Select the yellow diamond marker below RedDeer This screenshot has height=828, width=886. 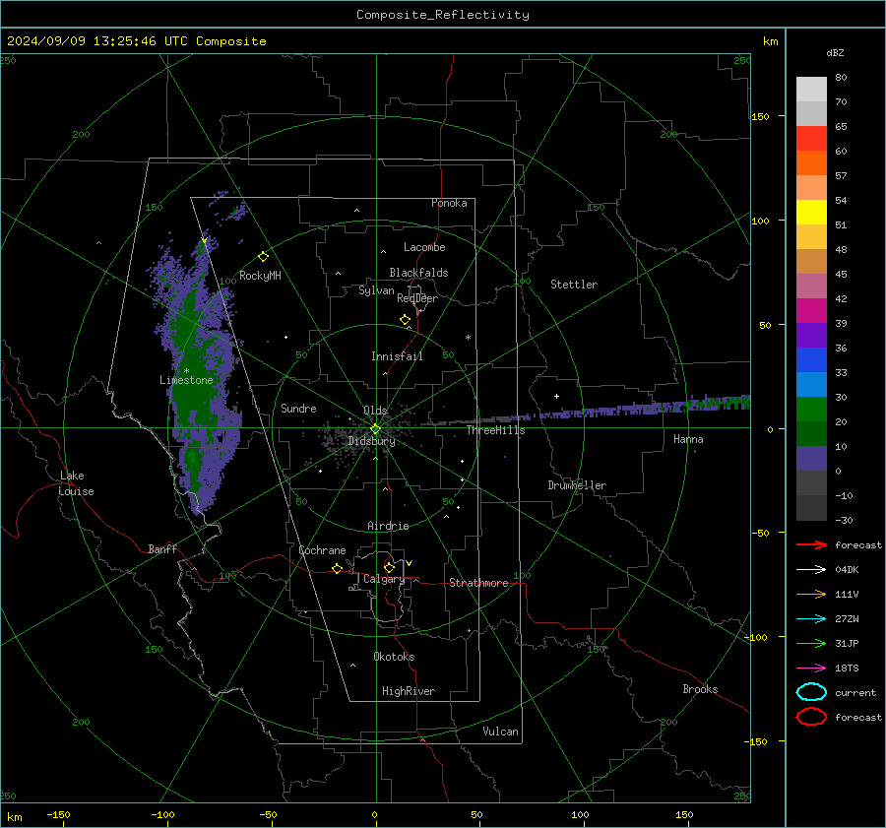coord(405,320)
